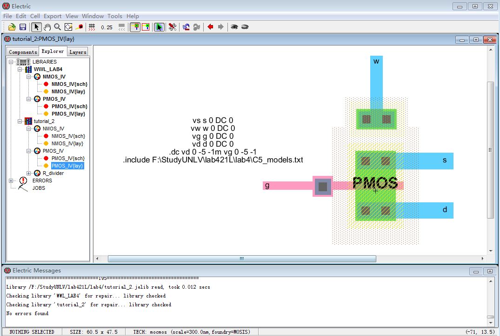Screen dimensions: 500x336
Task: Click the Save Library disk icon
Action: 22,27
